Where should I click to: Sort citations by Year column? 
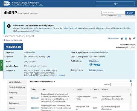click(96, 90)
